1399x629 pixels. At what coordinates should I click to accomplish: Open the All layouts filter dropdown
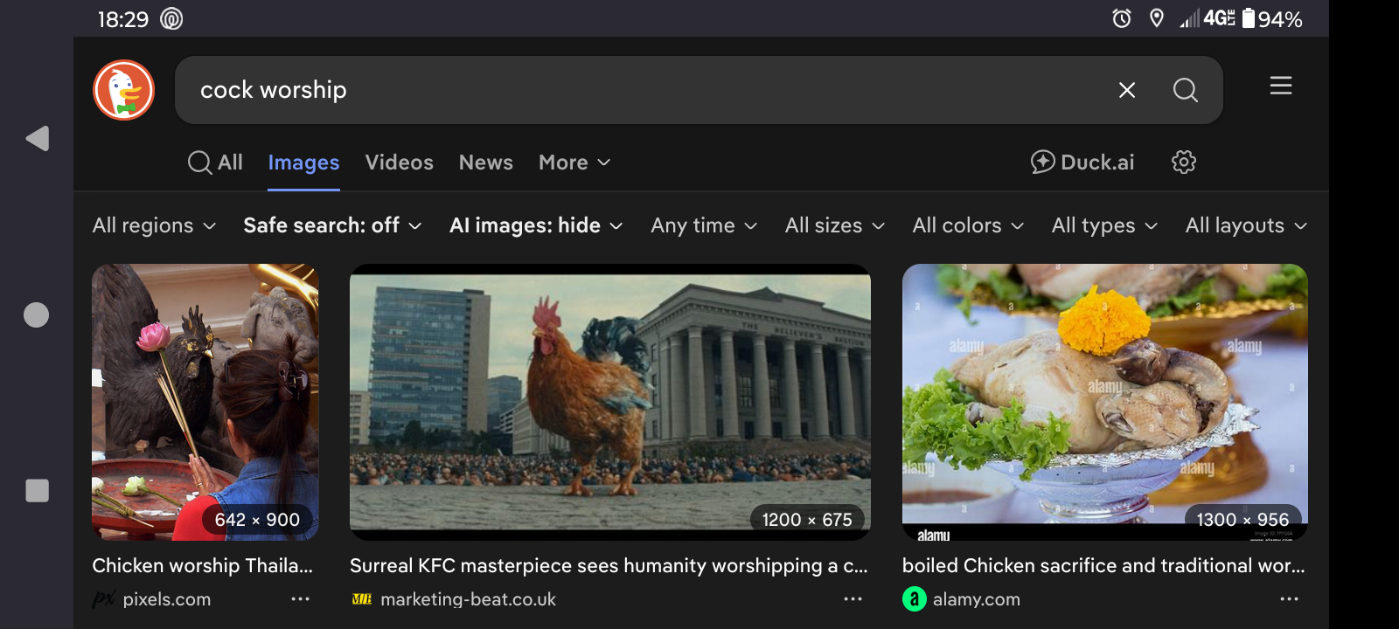tap(1247, 225)
